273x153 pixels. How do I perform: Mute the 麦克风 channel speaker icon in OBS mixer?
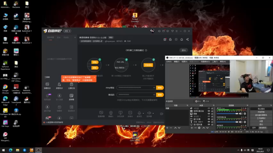click(x=241, y=114)
